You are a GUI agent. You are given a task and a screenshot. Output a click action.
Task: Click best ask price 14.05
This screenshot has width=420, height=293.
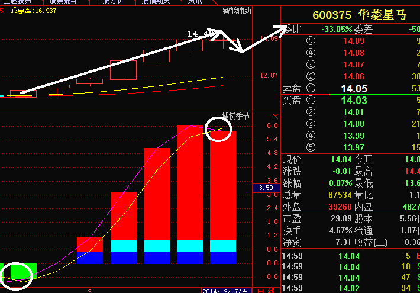pos(354,88)
